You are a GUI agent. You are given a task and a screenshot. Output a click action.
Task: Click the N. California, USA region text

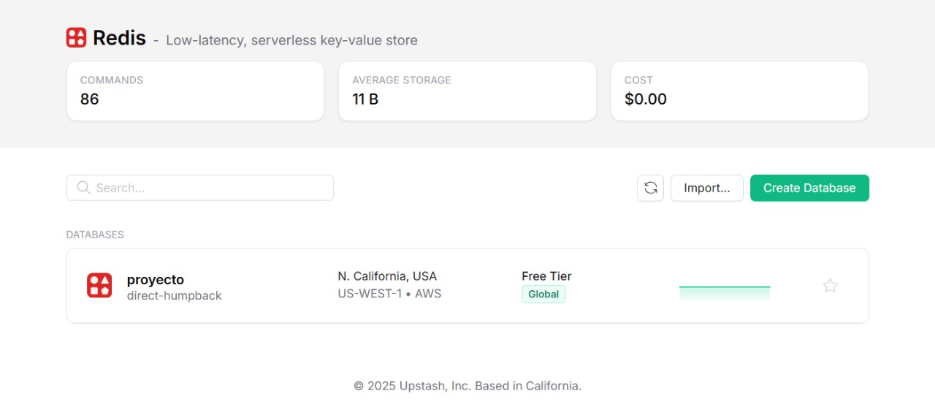[387, 276]
